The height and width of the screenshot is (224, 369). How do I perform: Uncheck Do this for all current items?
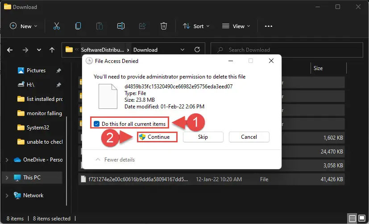pos(96,124)
